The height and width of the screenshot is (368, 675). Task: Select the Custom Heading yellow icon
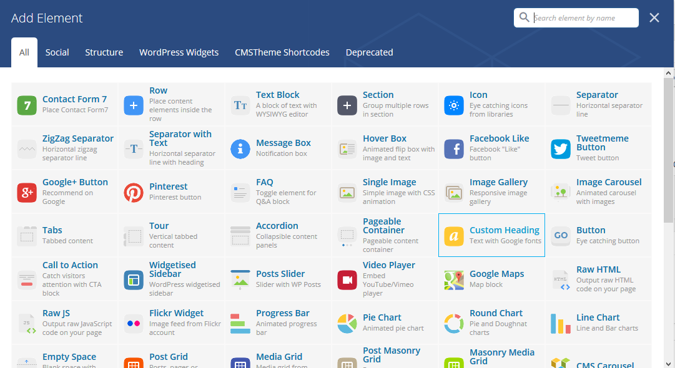(x=454, y=236)
